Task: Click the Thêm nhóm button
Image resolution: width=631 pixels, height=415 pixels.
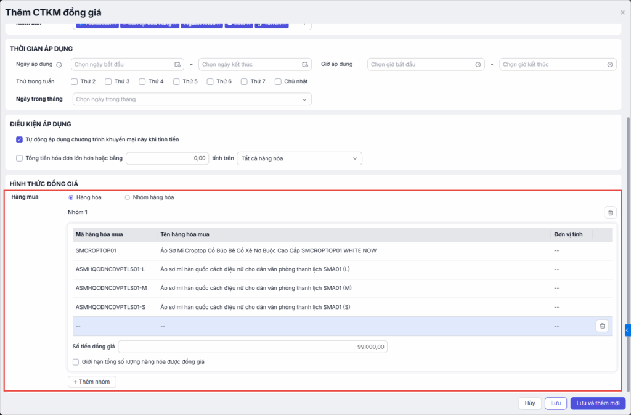Action: (92, 382)
